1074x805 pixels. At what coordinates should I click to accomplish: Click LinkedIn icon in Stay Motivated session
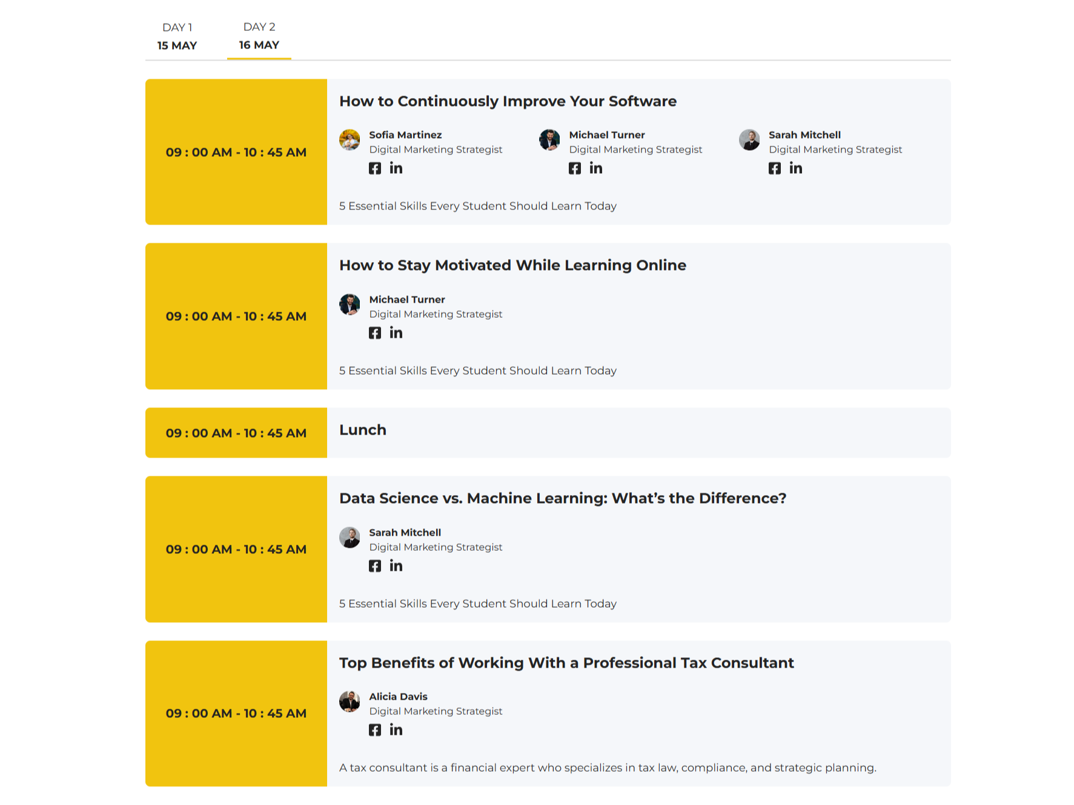(x=396, y=333)
